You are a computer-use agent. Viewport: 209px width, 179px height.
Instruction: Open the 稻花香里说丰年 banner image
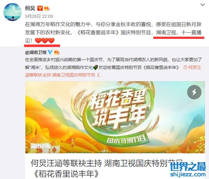click(115, 117)
